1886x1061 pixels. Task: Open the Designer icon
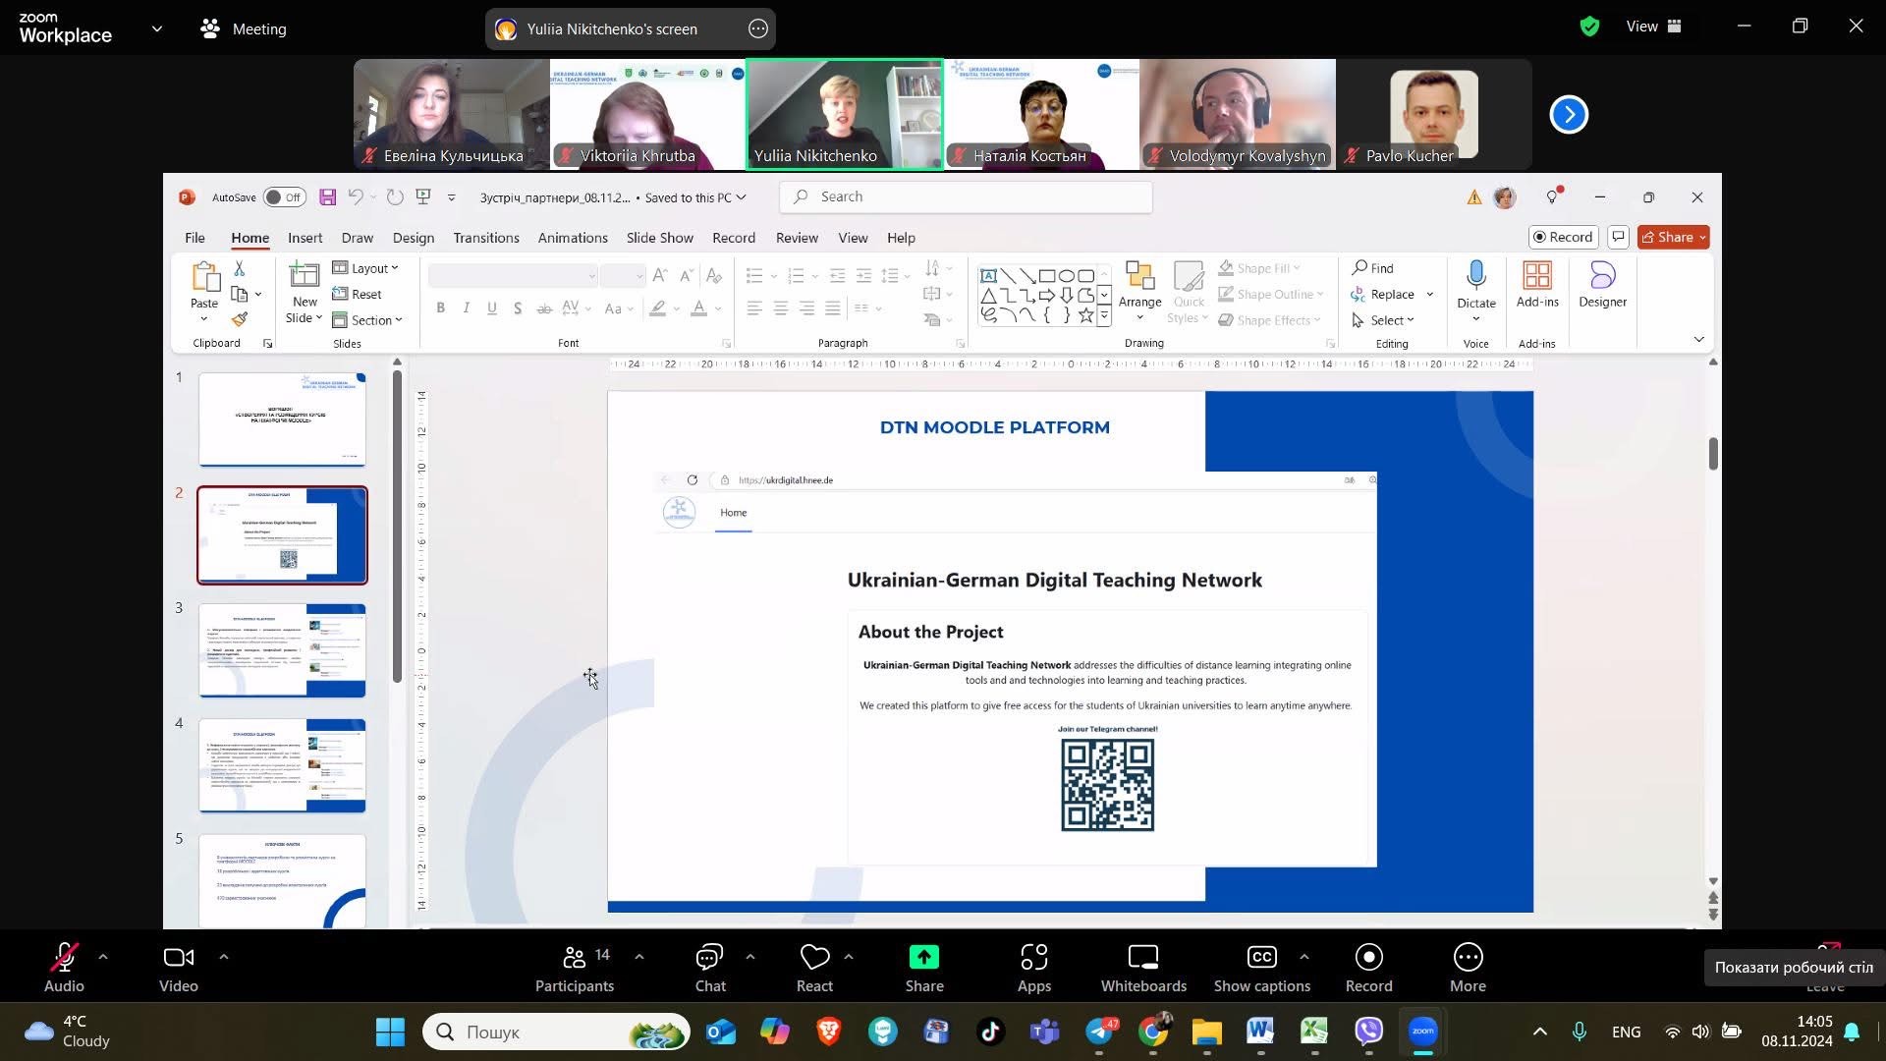[x=1602, y=275]
